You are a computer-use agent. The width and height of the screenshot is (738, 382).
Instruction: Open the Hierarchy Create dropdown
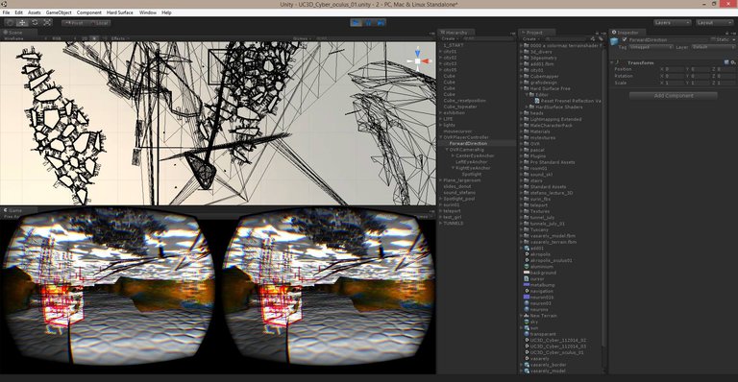pyautogui.click(x=450, y=38)
